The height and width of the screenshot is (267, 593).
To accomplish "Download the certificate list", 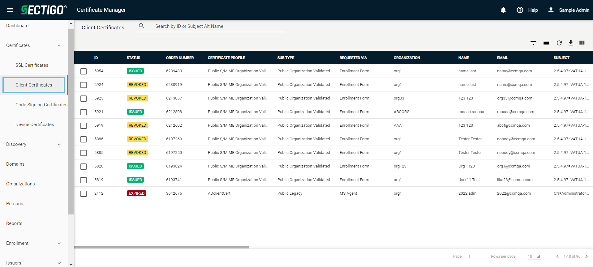I will (571, 43).
